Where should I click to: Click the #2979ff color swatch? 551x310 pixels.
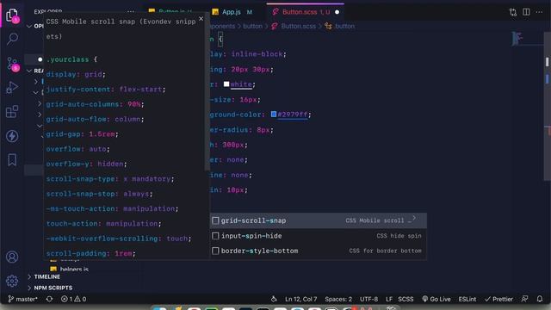(274, 114)
